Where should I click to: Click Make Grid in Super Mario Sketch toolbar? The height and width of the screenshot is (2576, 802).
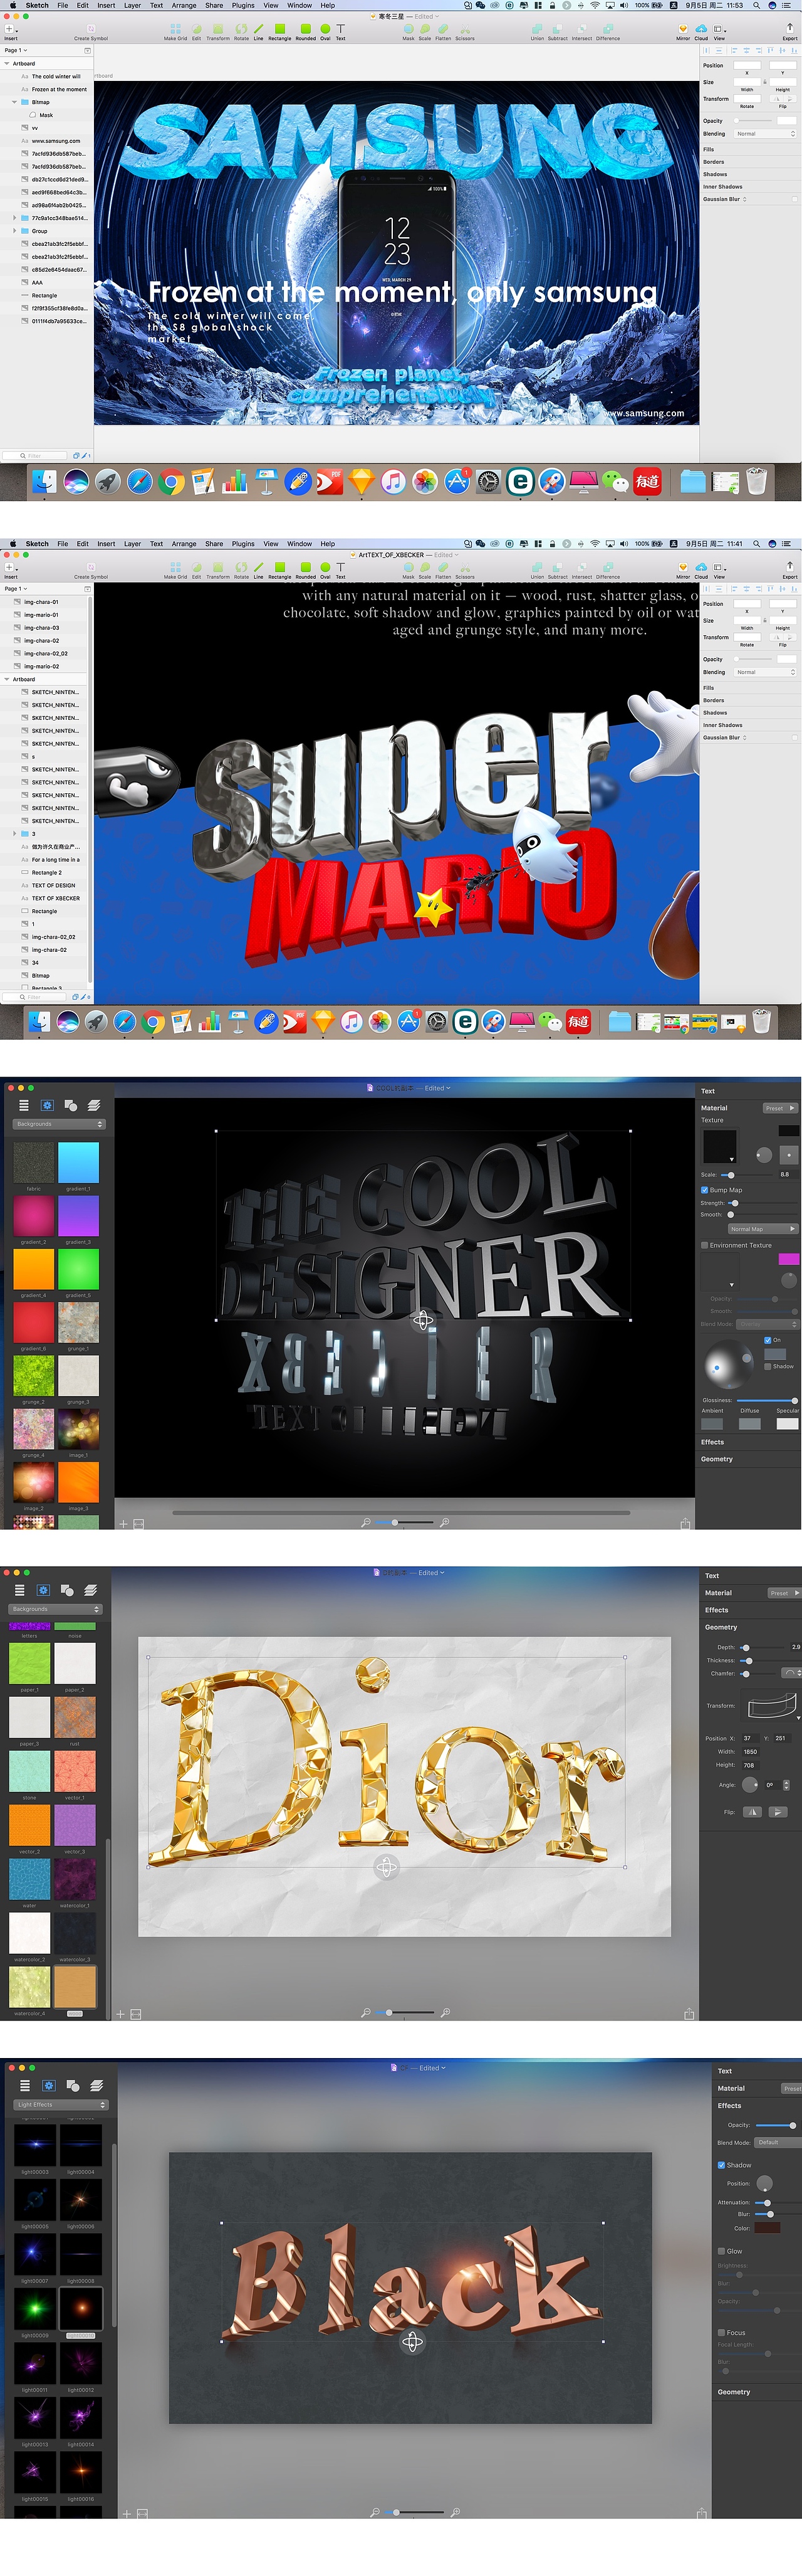[x=175, y=571]
